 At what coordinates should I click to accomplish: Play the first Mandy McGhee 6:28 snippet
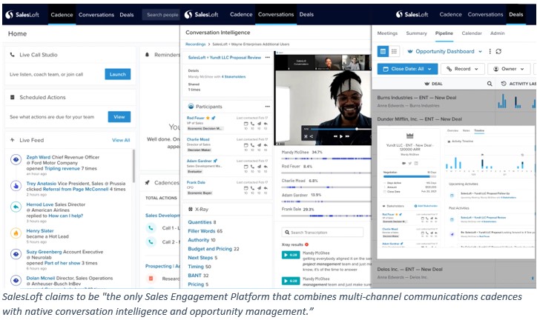pos(291,255)
